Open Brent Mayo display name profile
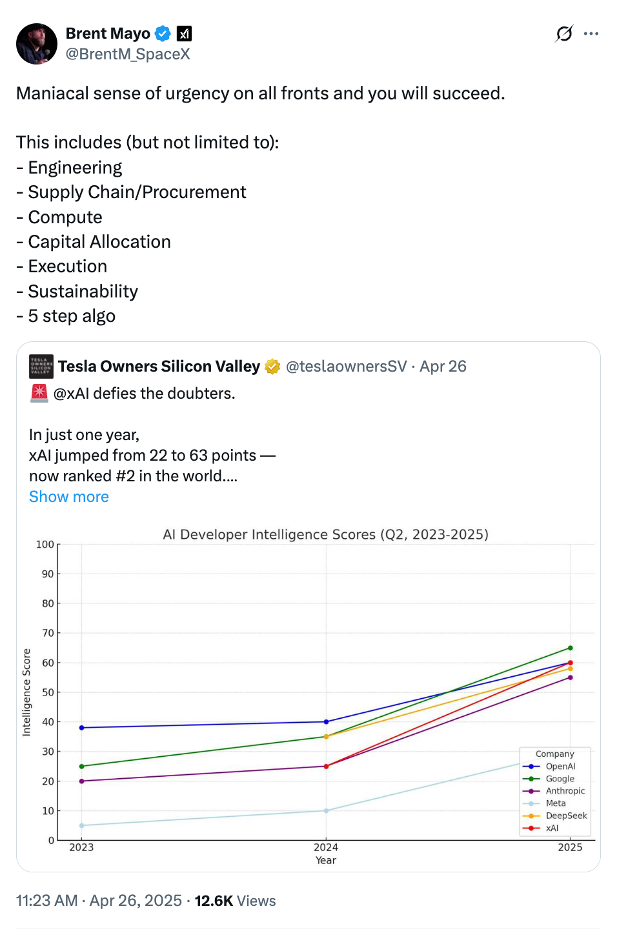Screen dimensions: 617x933 pos(108,34)
